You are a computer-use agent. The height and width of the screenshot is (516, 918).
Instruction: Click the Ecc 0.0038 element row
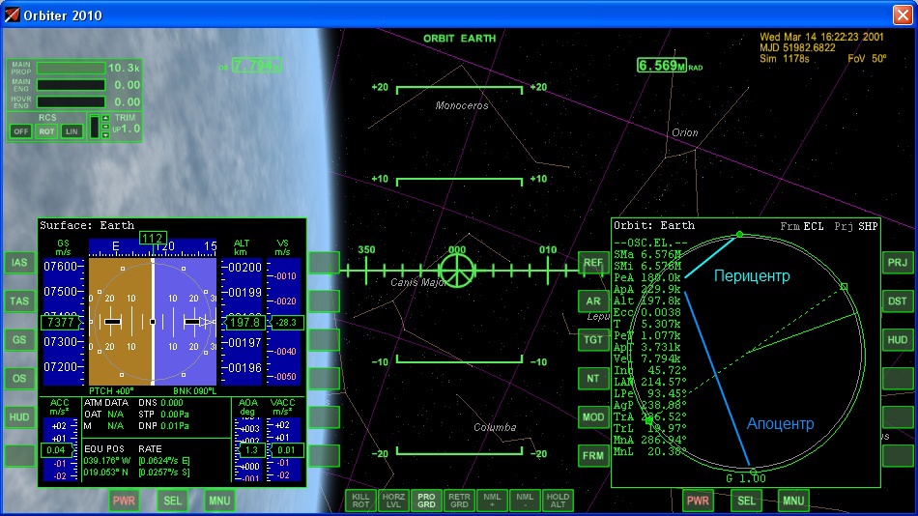point(646,312)
